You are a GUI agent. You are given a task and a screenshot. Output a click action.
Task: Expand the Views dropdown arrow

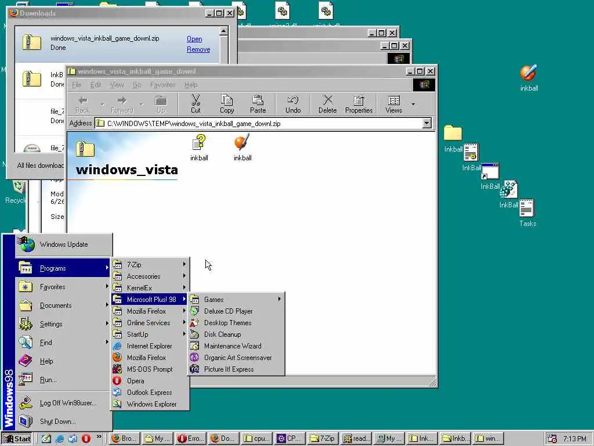413,104
